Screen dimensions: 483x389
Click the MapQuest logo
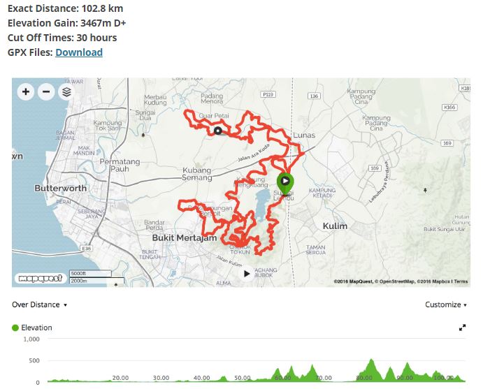[41, 279]
